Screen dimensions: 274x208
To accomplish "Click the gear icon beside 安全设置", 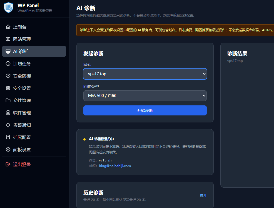I will [x=8, y=88].
